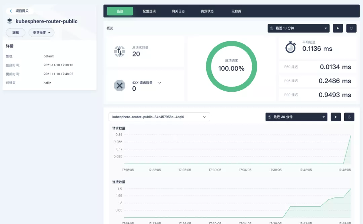Screen dimensions: 363x224
Task: Click update time 2021-11-18 17:48:05
Action: point(58,74)
